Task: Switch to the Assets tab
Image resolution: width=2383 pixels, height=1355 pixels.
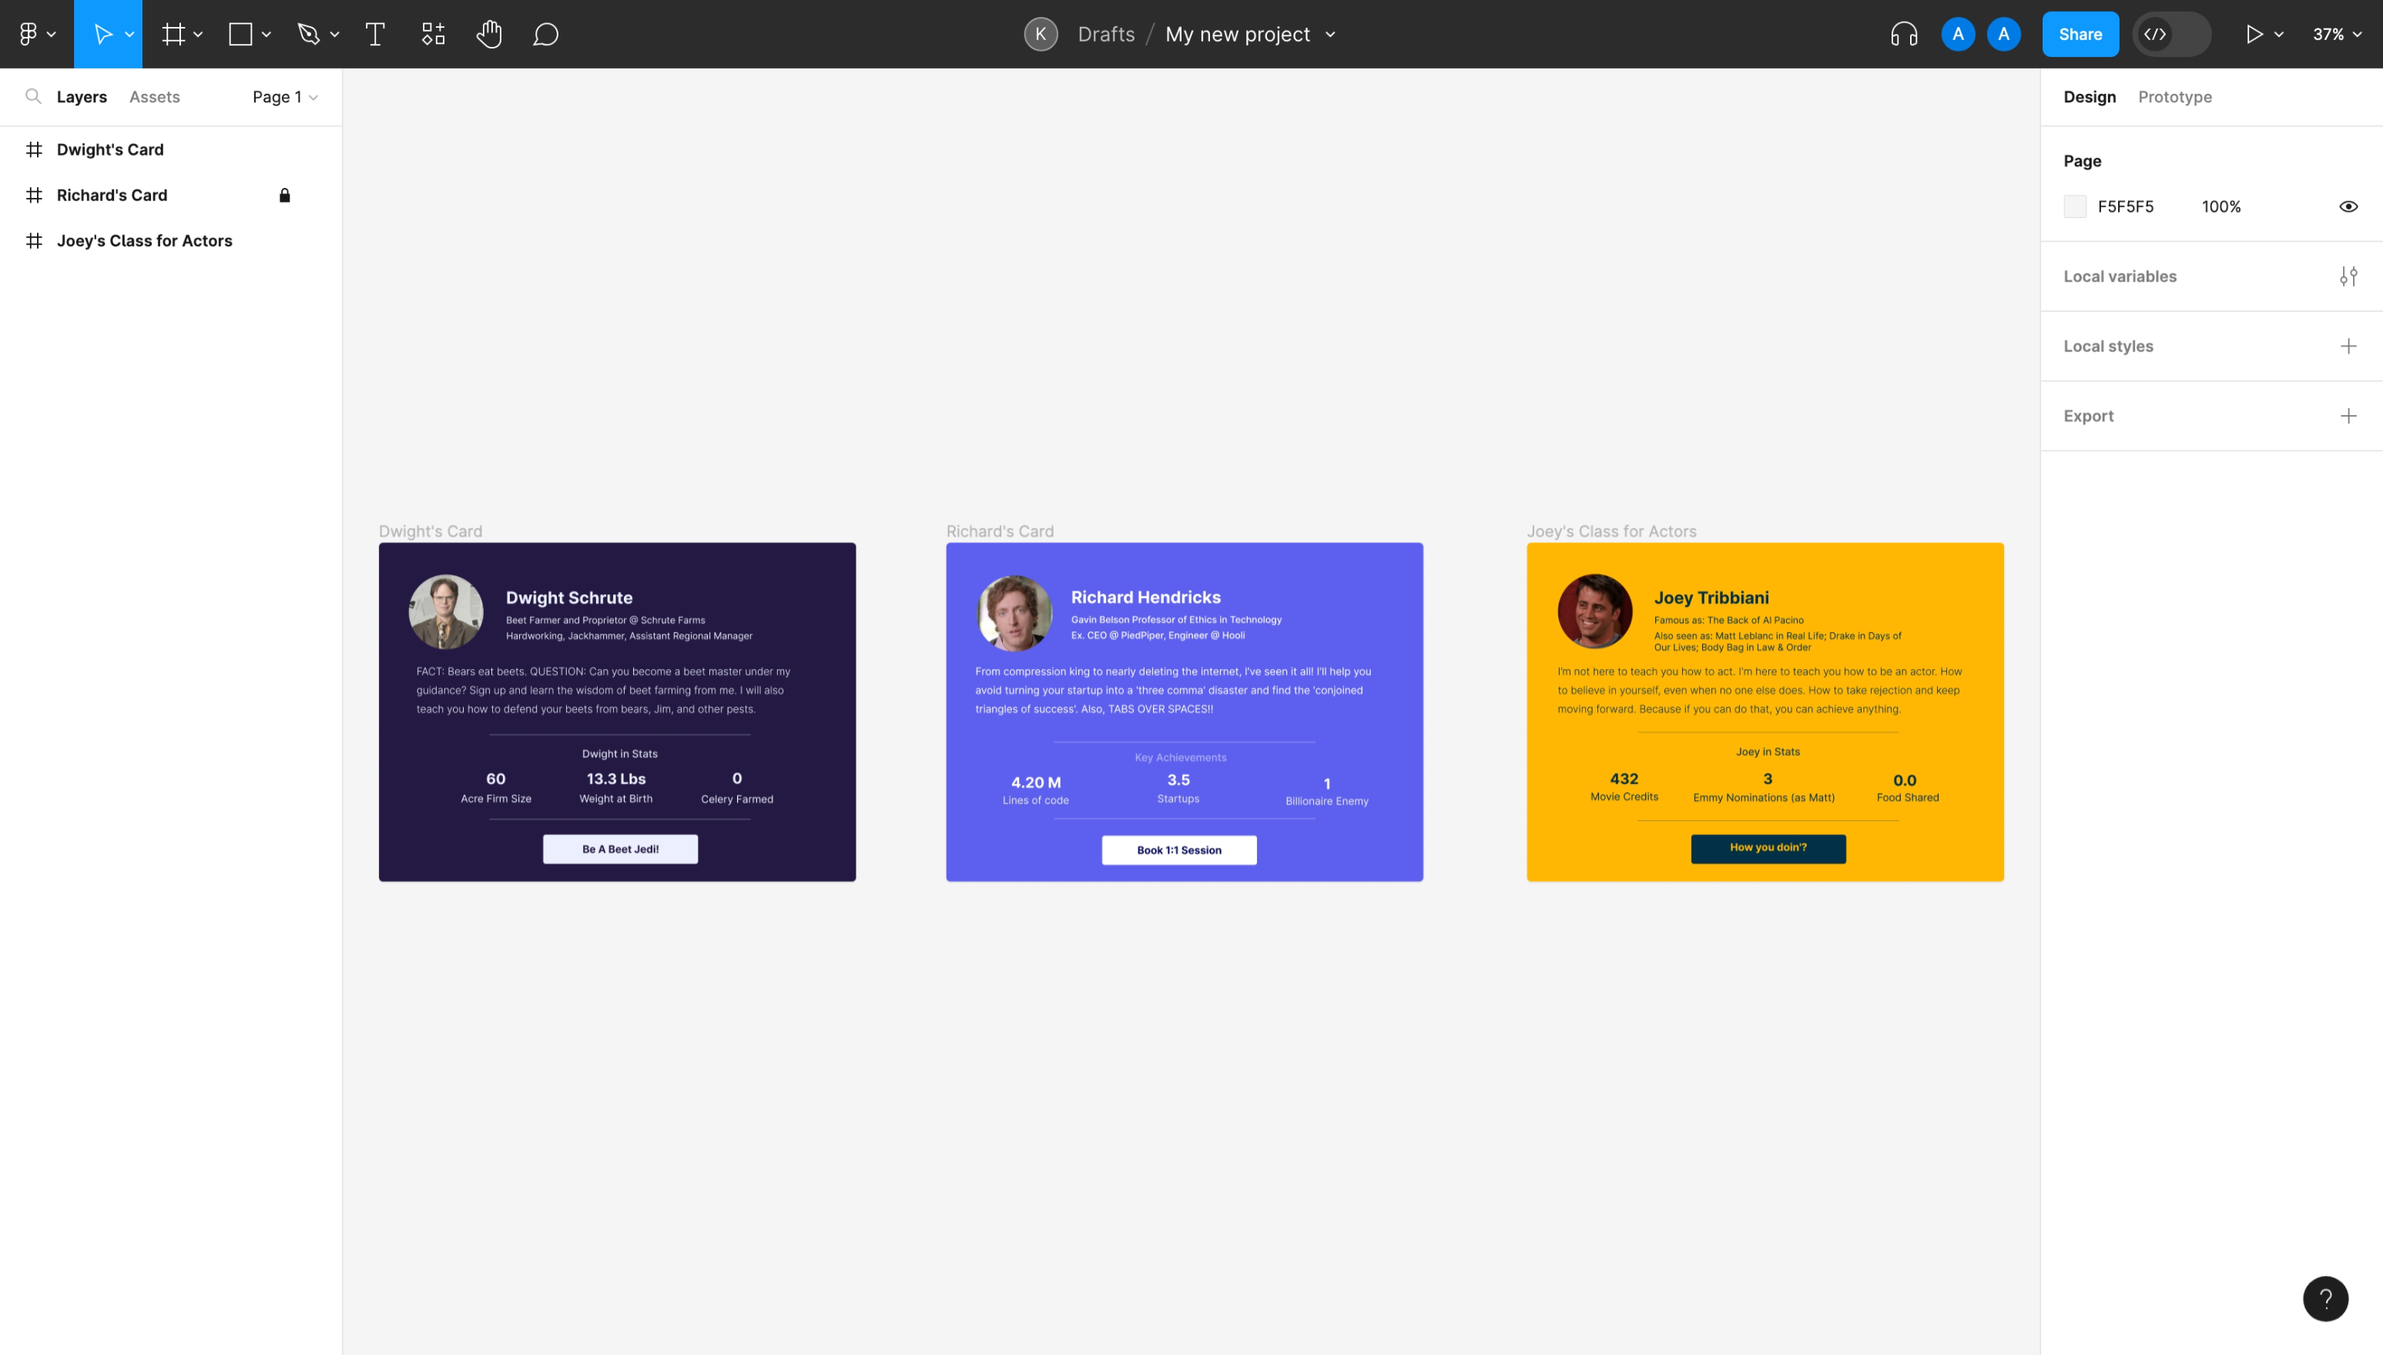Action: (155, 97)
